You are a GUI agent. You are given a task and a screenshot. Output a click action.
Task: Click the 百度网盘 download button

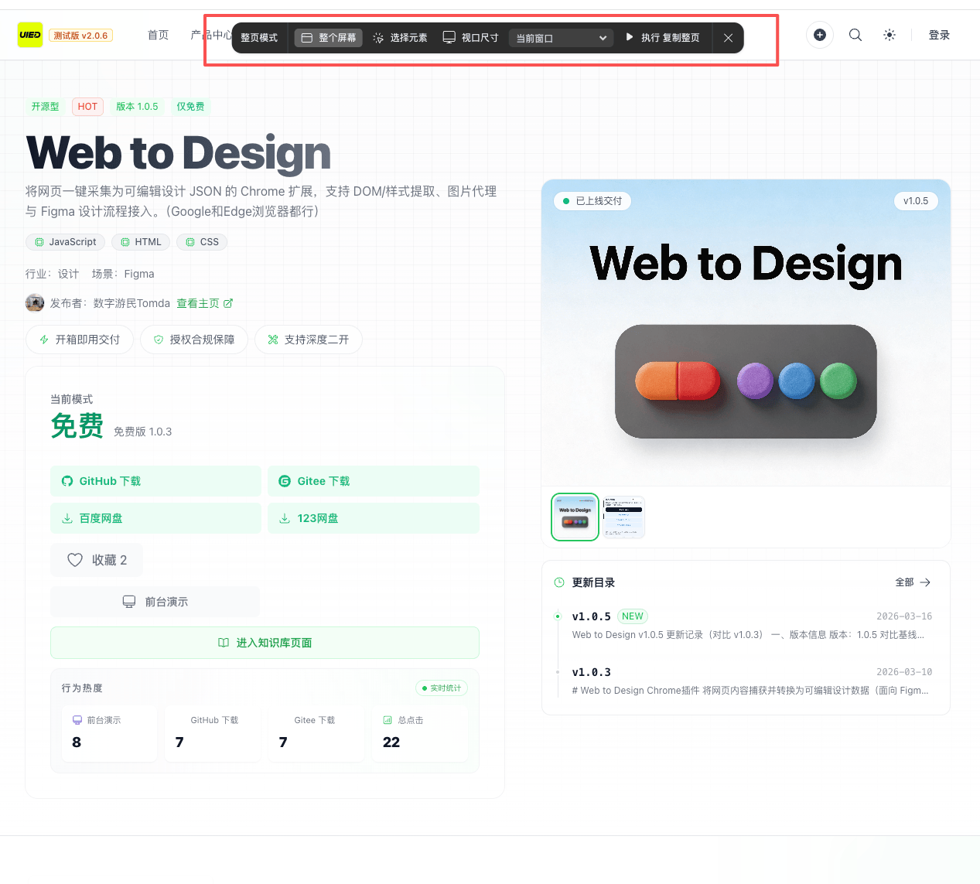tap(155, 518)
